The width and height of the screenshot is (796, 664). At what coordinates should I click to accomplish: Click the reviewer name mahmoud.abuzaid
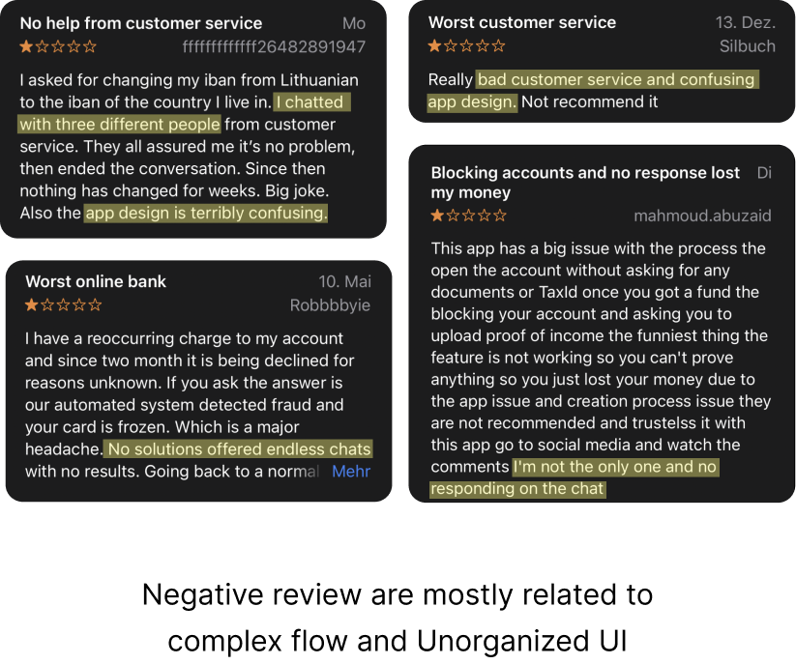702,216
